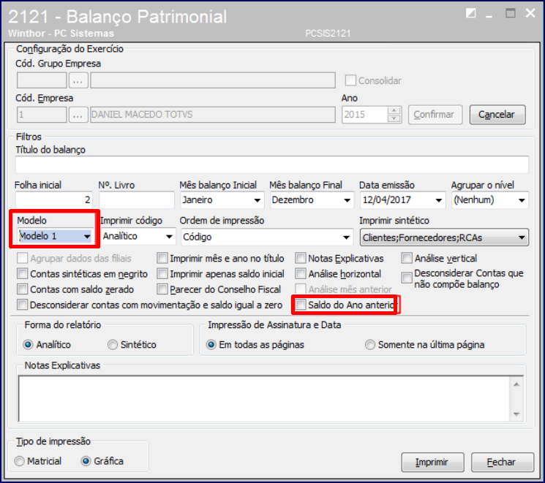Check the Análise horizontal option
Screen dimensions: 545x483
[301, 273]
